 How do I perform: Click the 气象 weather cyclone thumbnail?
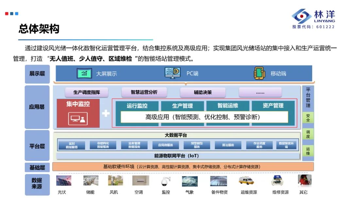point(190,181)
